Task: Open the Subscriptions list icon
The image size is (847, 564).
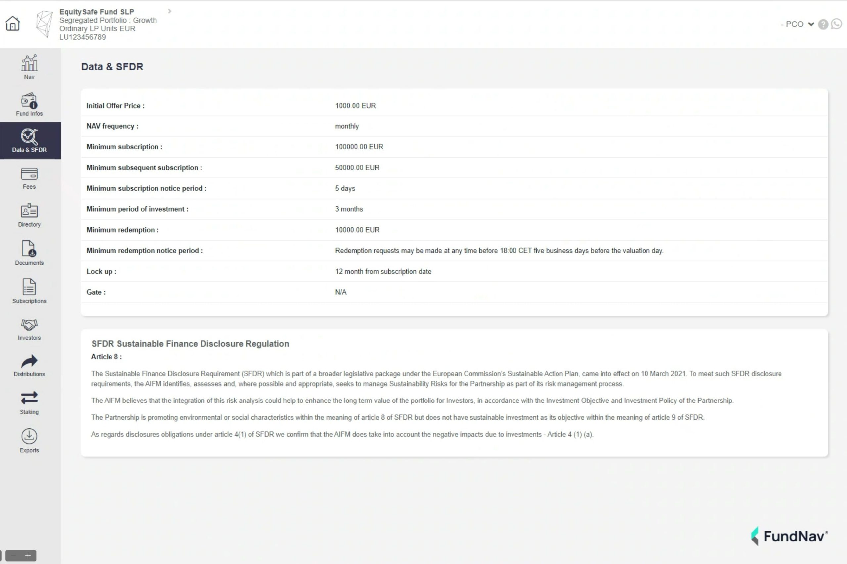Action: (x=29, y=291)
